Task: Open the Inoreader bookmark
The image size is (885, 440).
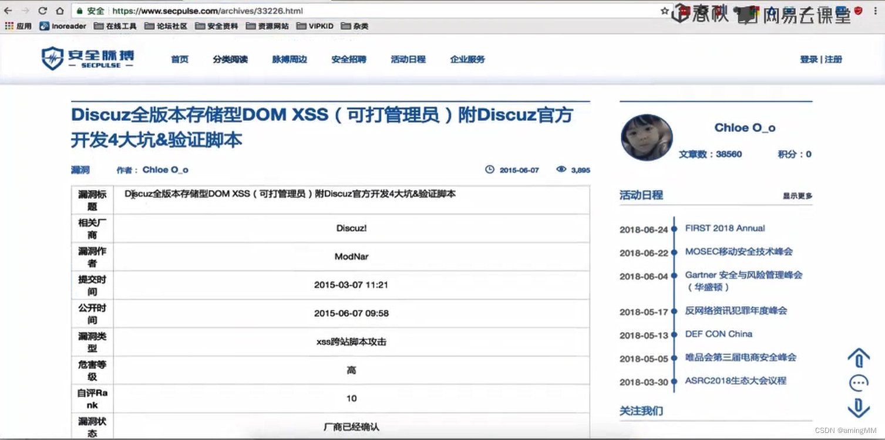Action: 63,26
